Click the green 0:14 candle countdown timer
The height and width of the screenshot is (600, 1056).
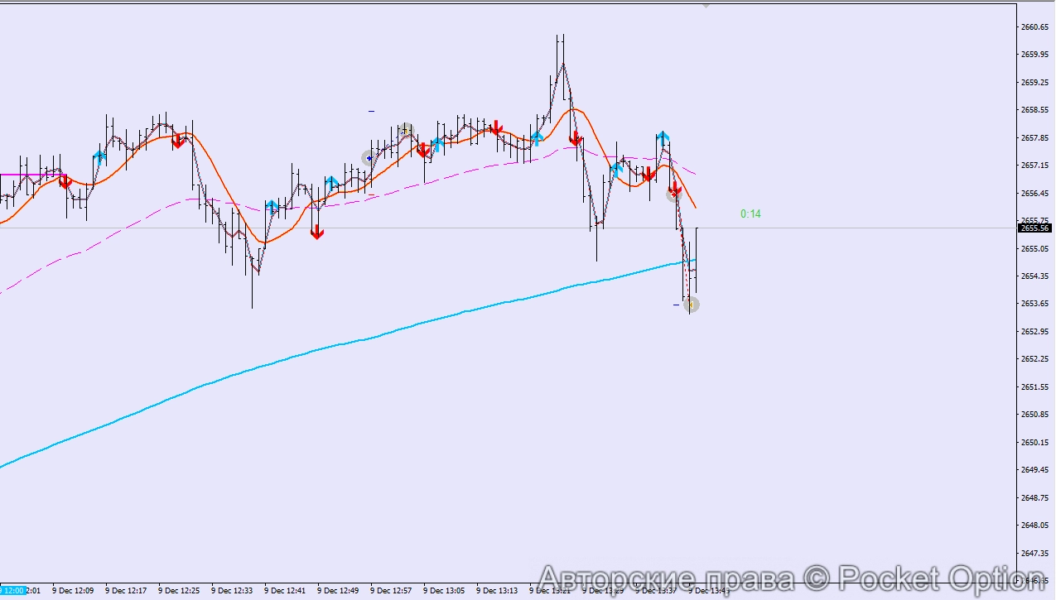[x=750, y=214]
